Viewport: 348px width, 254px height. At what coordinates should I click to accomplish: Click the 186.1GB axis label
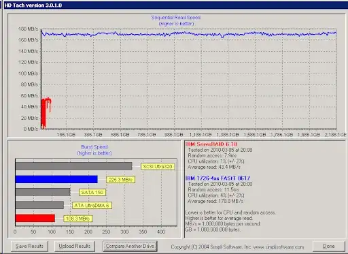coord(66,135)
